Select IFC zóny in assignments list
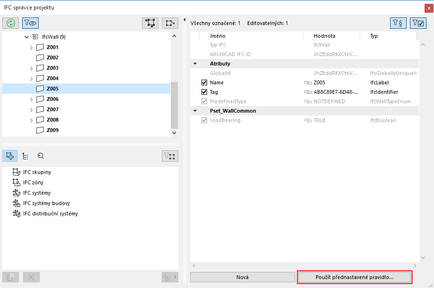Screen dimensions: 434x288 [33, 182]
